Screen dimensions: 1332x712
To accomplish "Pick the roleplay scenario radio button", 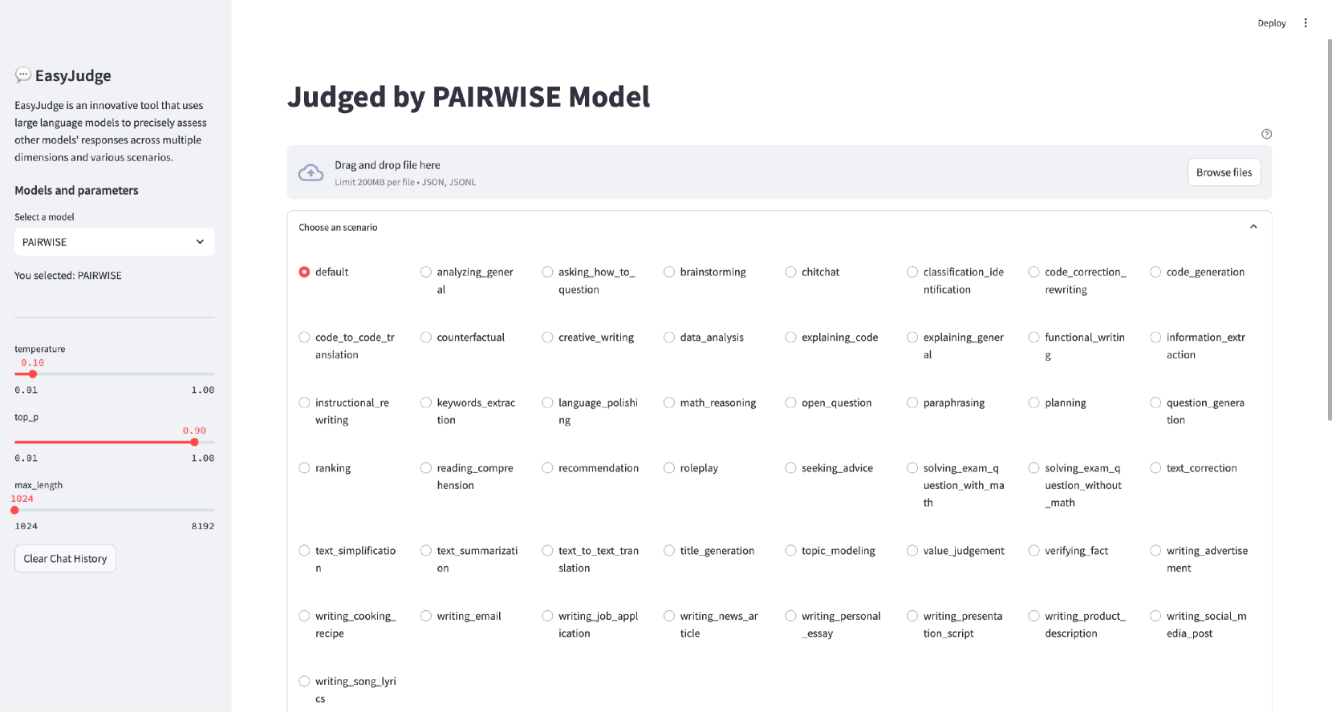I will pyautogui.click(x=669, y=468).
